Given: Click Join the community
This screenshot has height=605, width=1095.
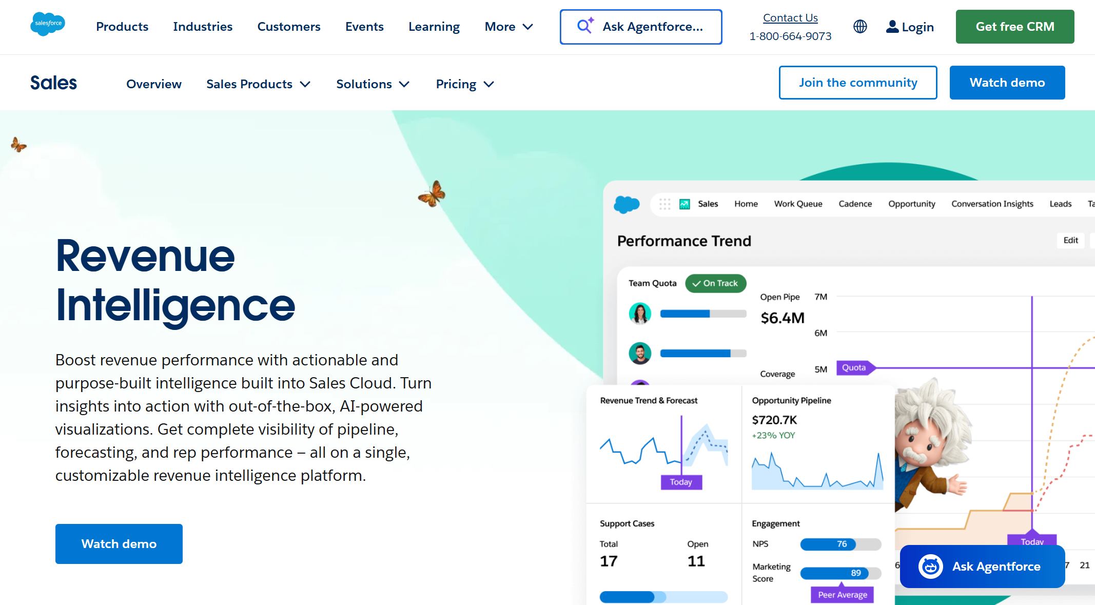Looking at the screenshot, I should [857, 82].
